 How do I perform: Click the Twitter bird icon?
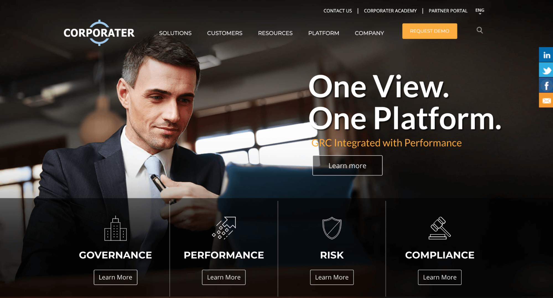tap(546, 70)
